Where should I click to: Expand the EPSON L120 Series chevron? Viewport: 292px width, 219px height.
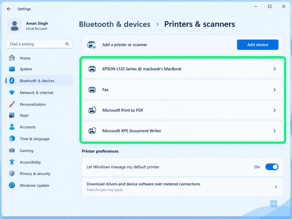pos(274,69)
